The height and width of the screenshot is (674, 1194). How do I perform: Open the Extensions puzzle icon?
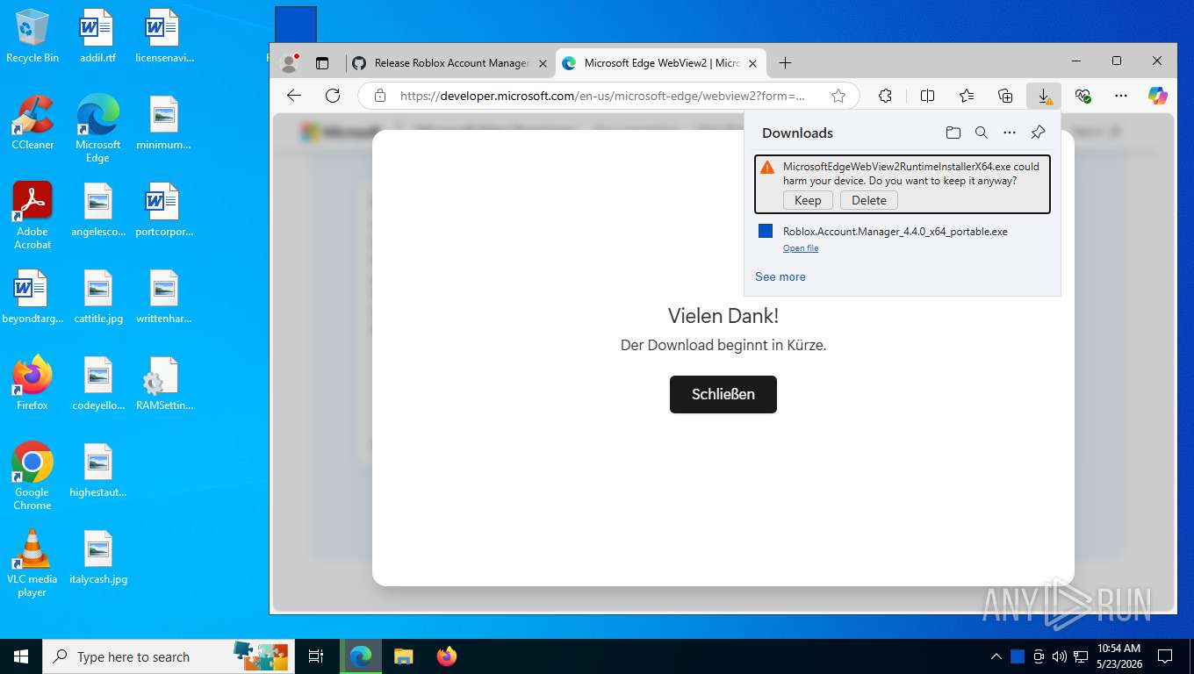(885, 96)
